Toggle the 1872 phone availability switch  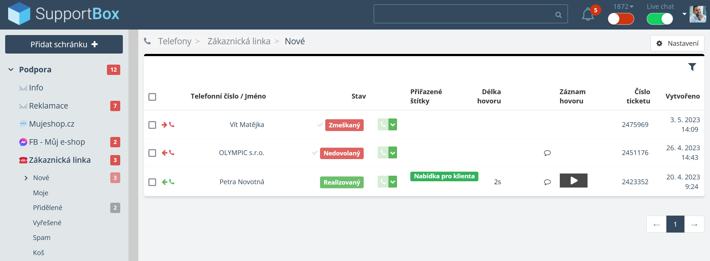tap(621, 19)
